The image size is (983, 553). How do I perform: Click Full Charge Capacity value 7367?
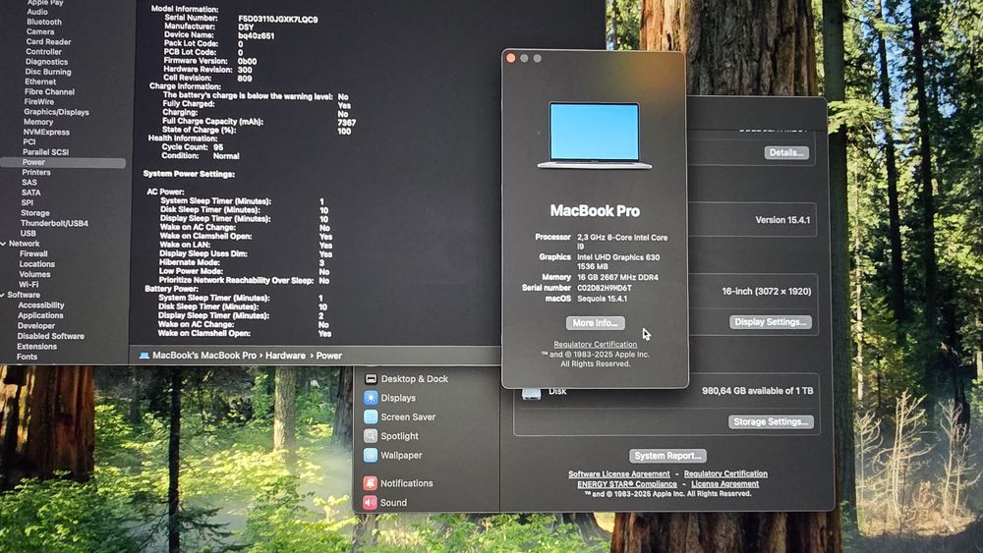click(347, 123)
